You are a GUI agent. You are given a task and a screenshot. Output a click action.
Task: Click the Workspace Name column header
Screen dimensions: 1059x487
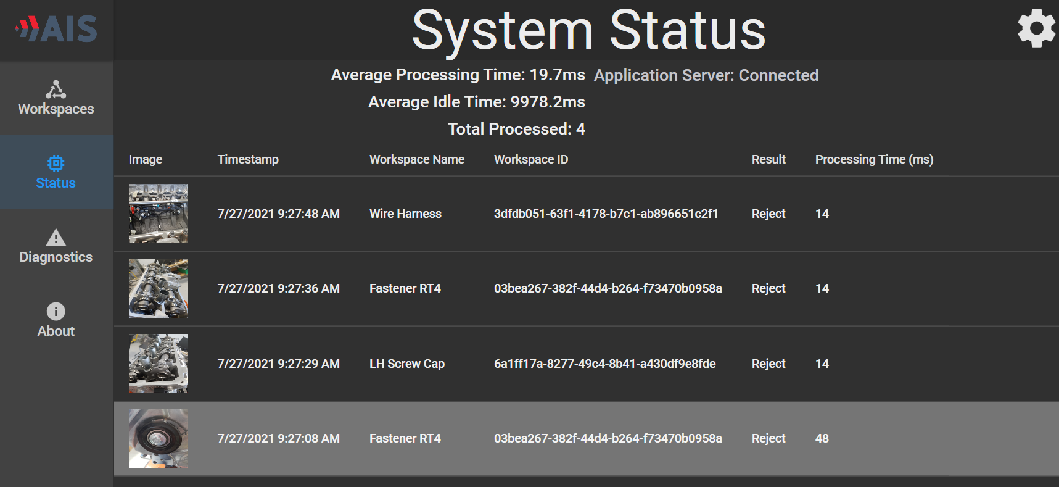(416, 159)
